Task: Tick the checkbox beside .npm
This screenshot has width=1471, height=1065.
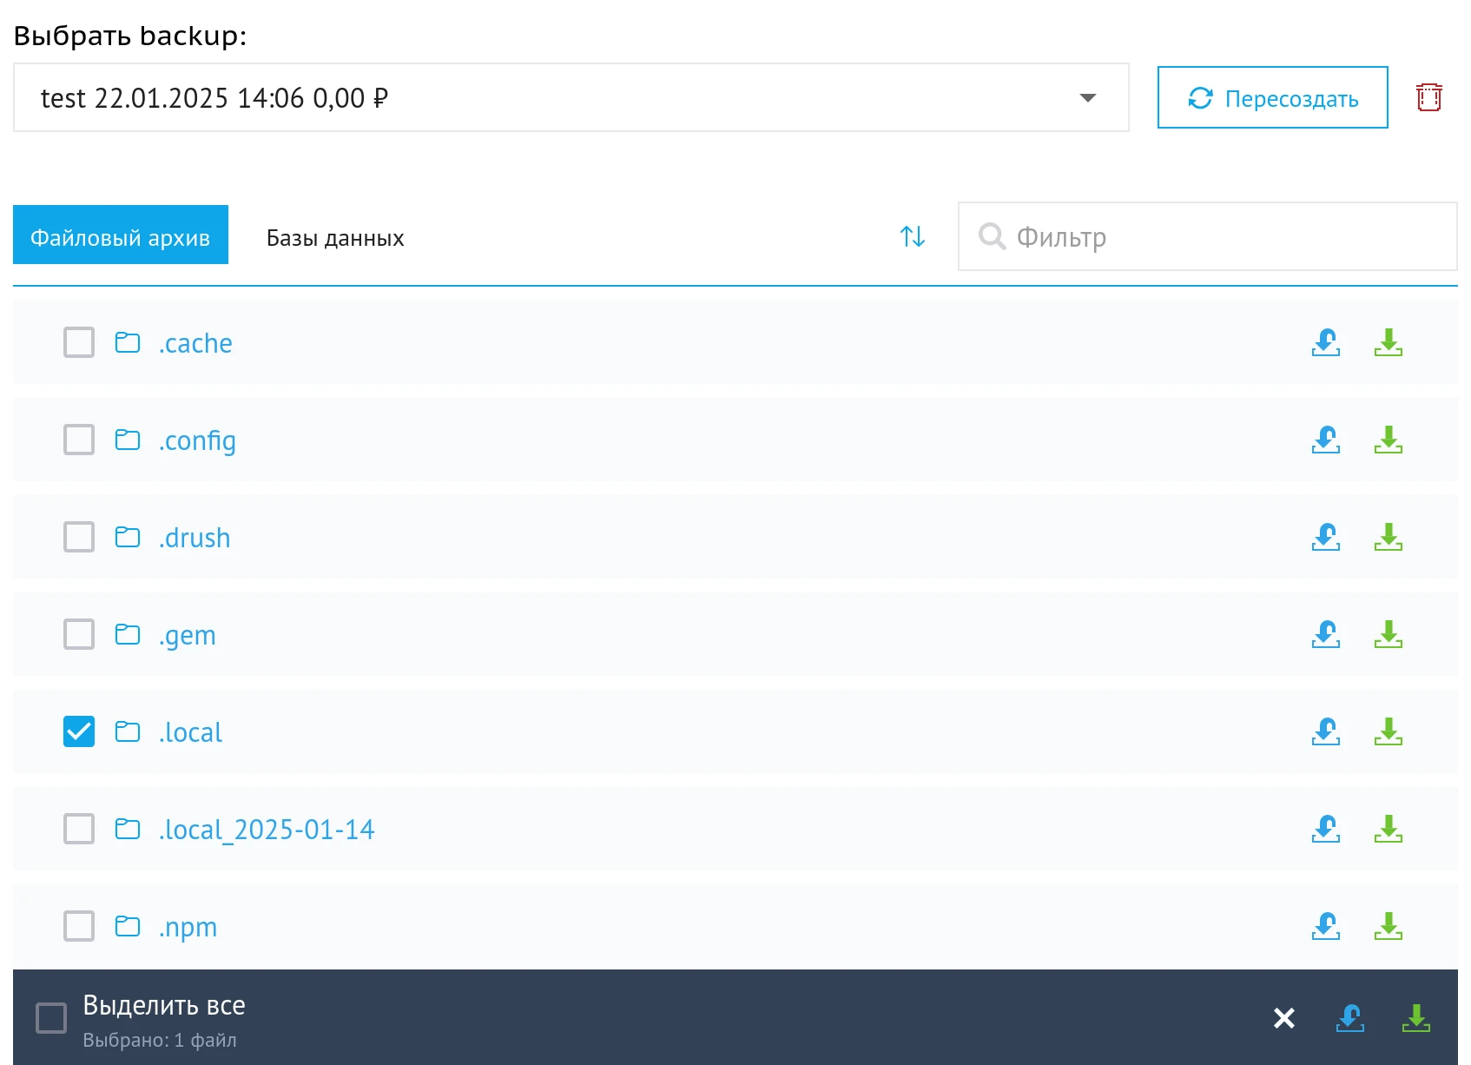Action: coord(79,927)
